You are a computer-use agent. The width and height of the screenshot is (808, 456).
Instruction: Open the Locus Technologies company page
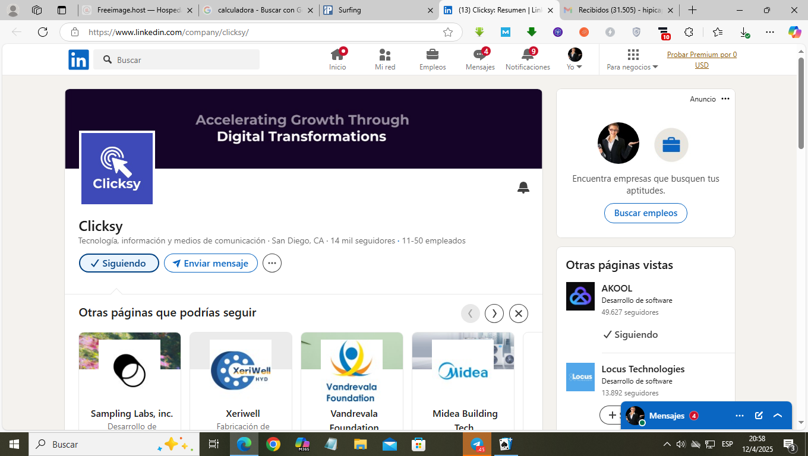click(x=643, y=369)
